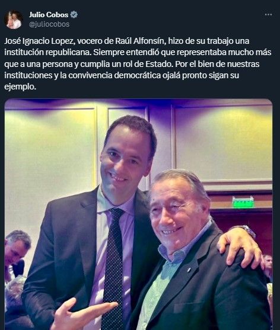Click the words convivencia democrática in tweet
This screenshot has height=330, width=280.
114,75
